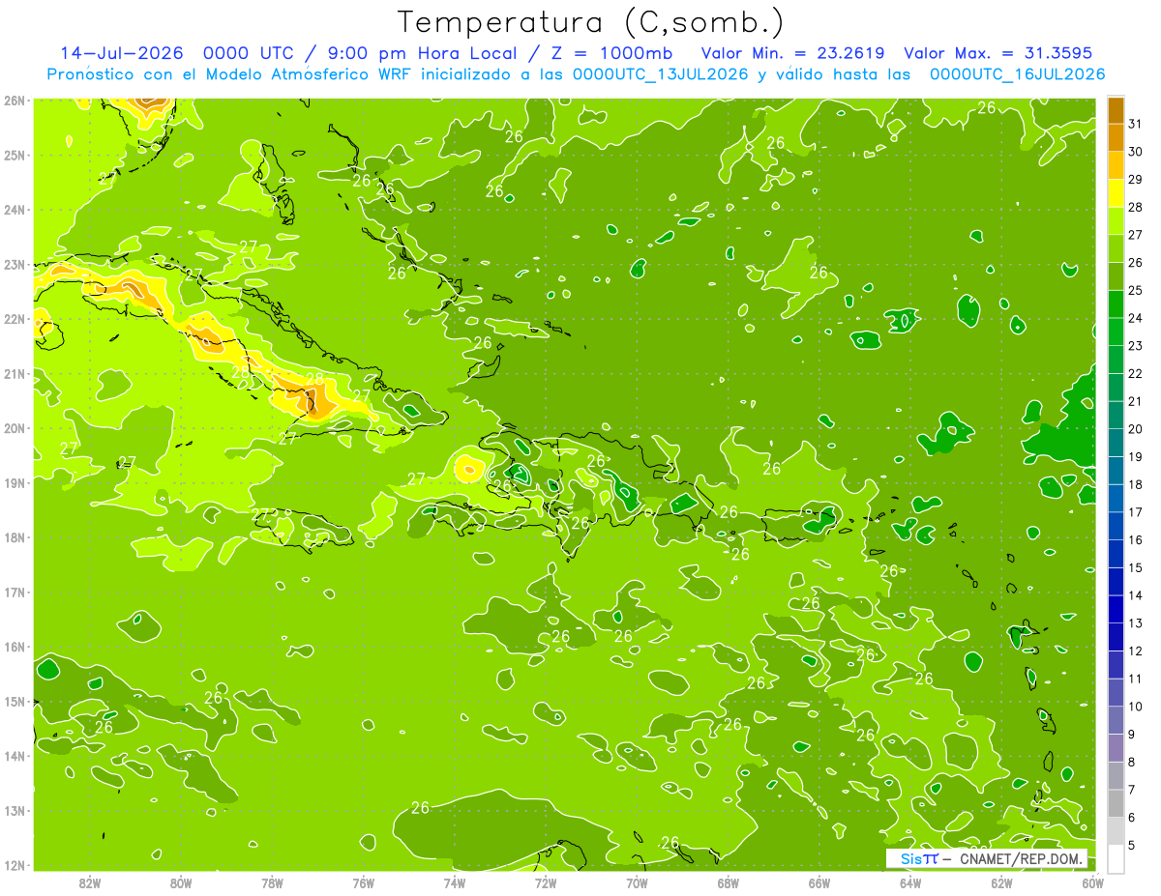
Task: Click the legend value 24 on the color scale
Action: [1135, 318]
